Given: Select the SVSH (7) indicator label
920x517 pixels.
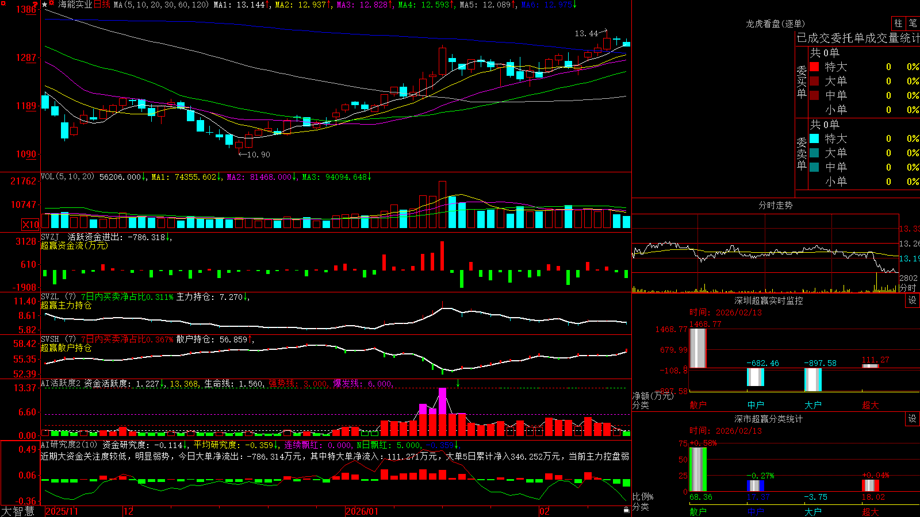Looking at the screenshot, I should pos(58,339).
